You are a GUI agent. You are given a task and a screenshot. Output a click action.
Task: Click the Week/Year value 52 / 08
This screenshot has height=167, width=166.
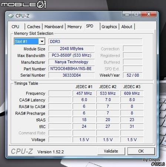click(133, 75)
